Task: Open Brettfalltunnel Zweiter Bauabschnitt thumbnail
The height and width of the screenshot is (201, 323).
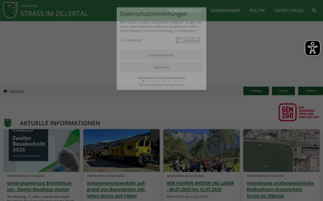Action: (41, 150)
